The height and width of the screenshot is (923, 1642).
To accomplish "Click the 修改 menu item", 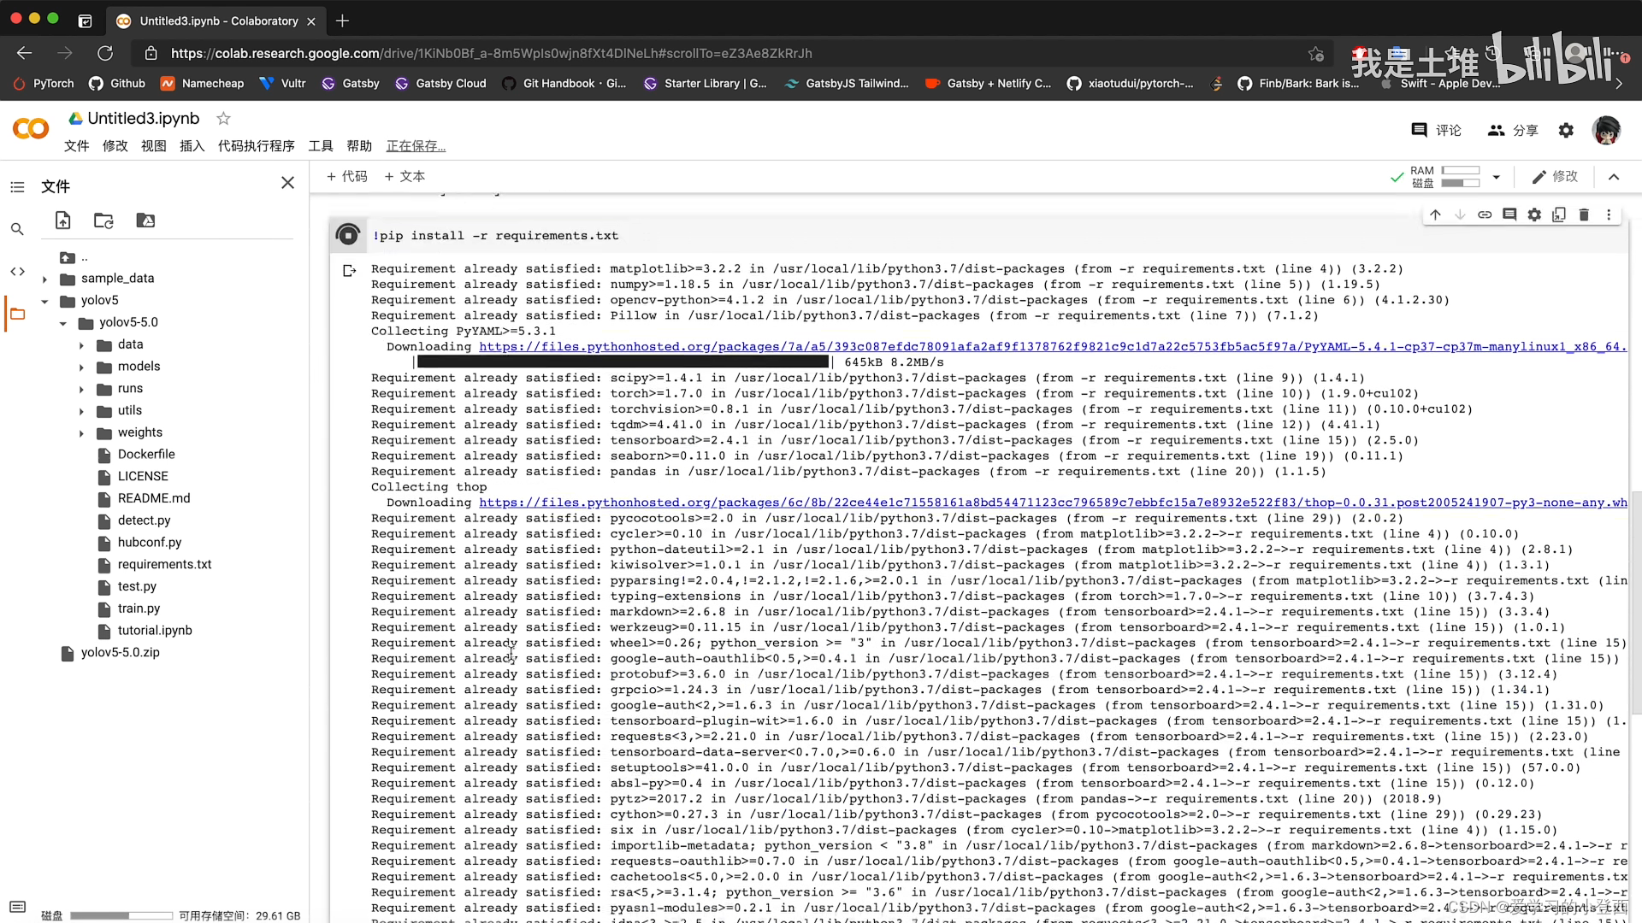I will (115, 145).
